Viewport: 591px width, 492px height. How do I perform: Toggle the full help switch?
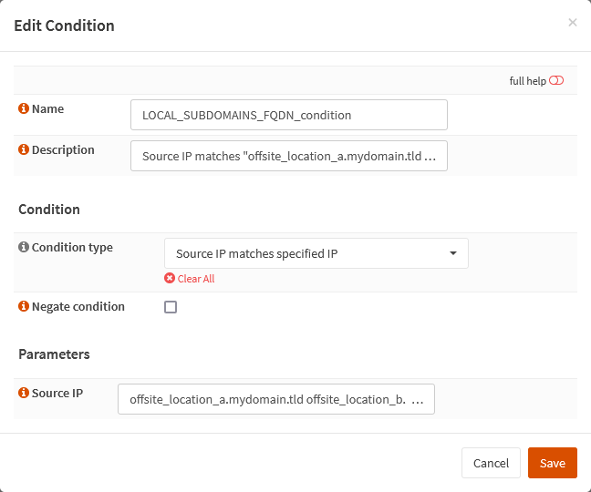coord(556,81)
